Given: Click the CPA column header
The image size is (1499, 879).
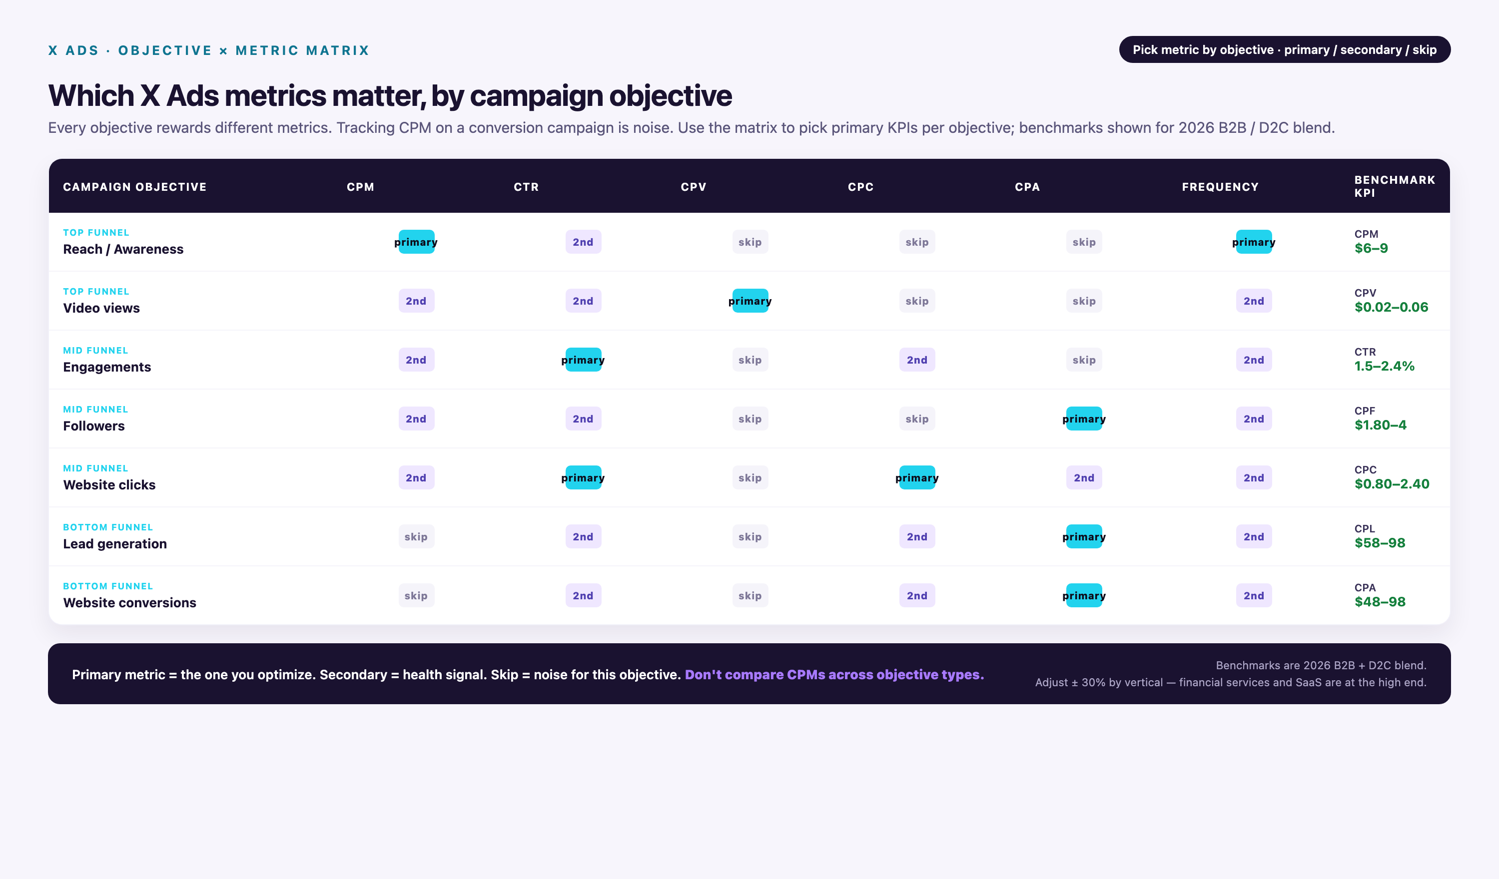Looking at the screenshot, I should [1027, 187].
